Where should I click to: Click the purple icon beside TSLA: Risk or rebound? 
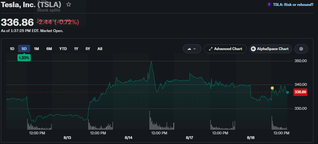(269, 4)
